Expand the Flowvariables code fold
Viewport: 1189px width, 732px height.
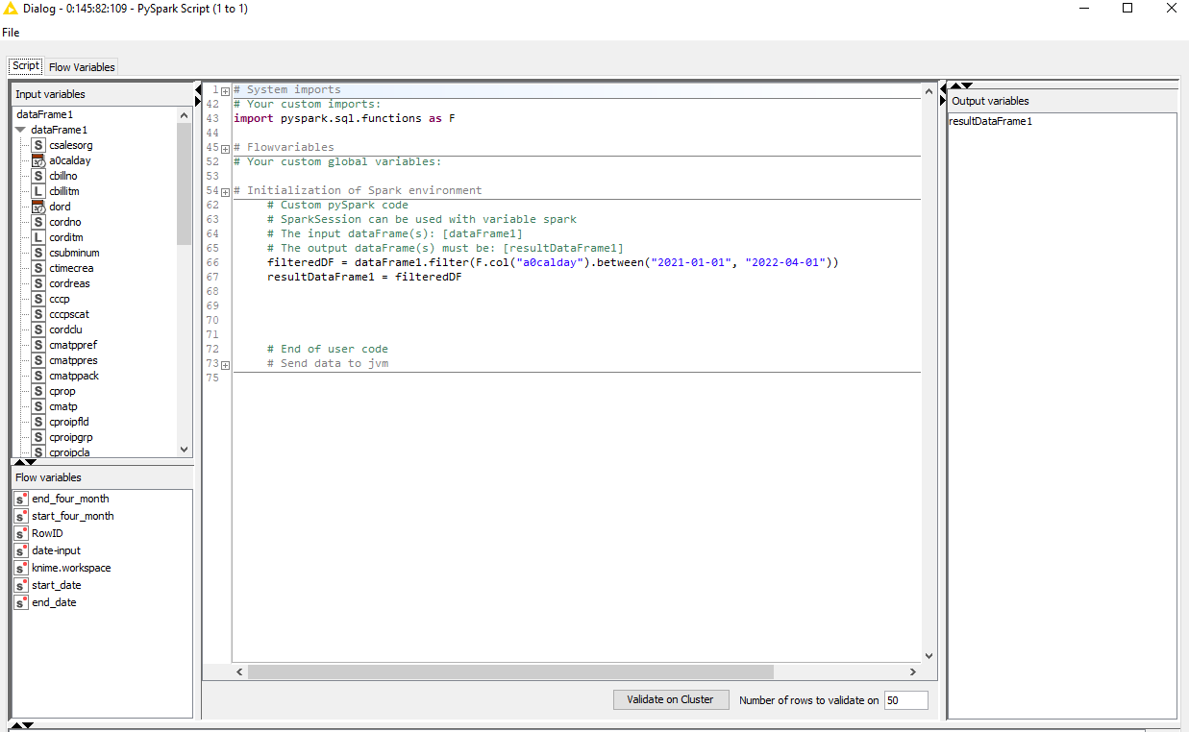pos(225,148)
